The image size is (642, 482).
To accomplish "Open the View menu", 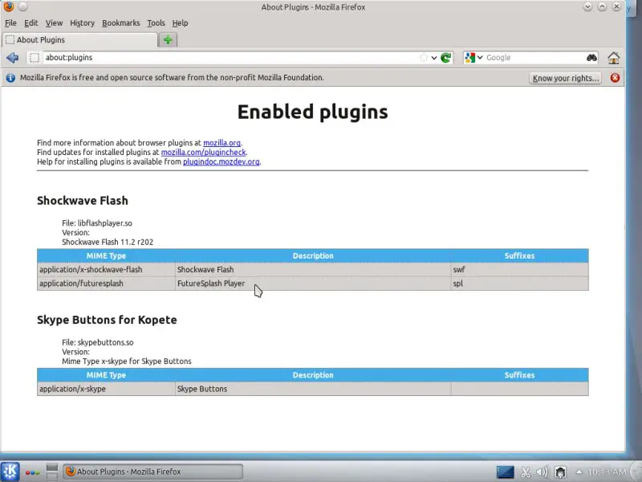I will click(54, 23).
